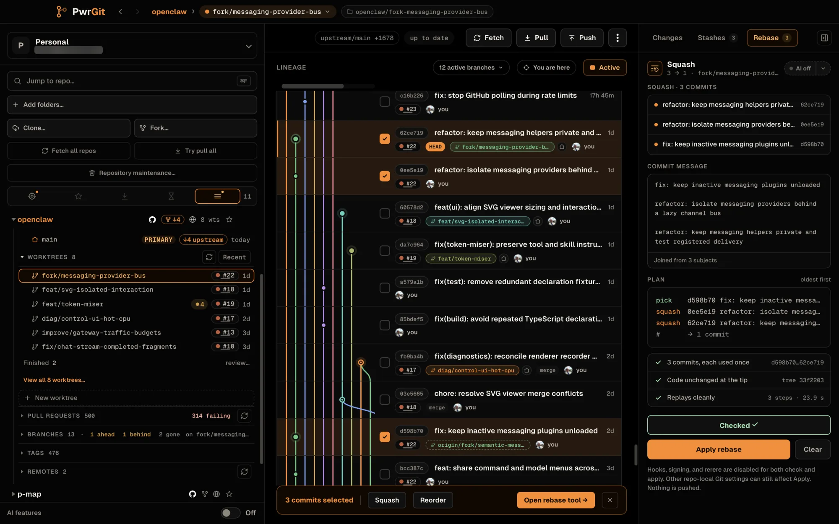Viewport: 839px width, 524px height.
Task: Click the Clear button
Action: click(813, 449)
